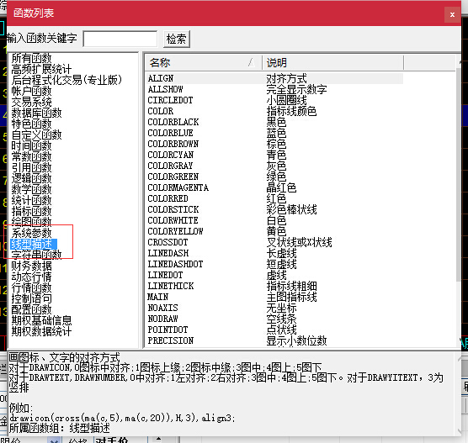This screenshot has height=443, width=468.
Task: Select 字符串函数 category
Action: 36,255
